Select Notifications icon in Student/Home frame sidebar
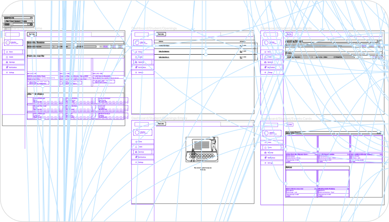This screenshot has width=389, height=222. click(x=7, y=67)
